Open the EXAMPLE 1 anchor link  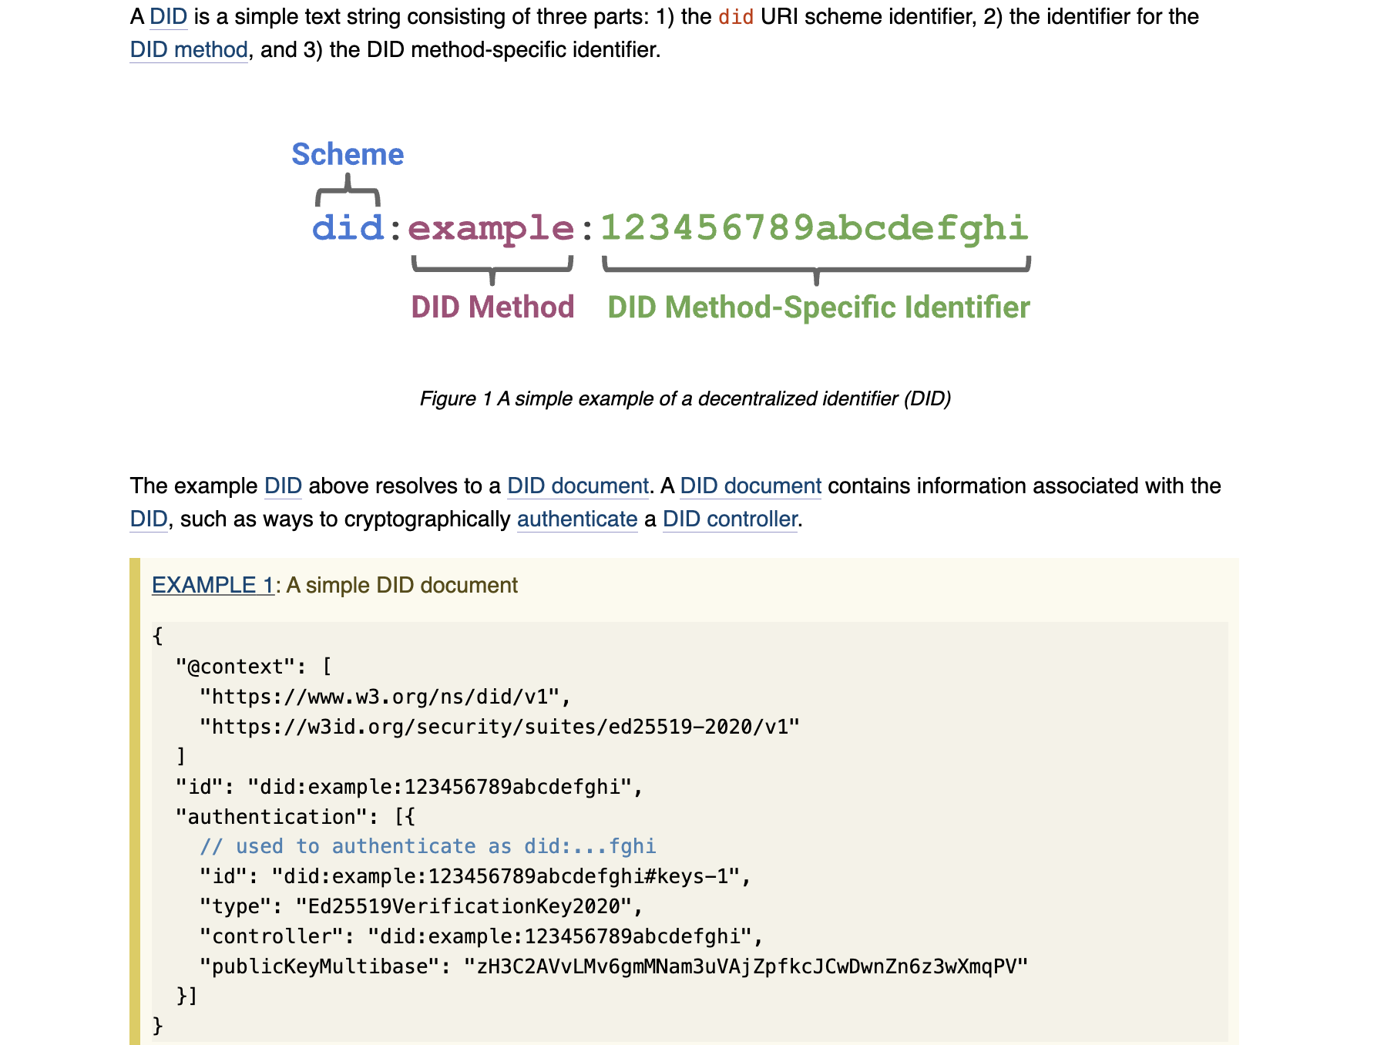point(213,585)
